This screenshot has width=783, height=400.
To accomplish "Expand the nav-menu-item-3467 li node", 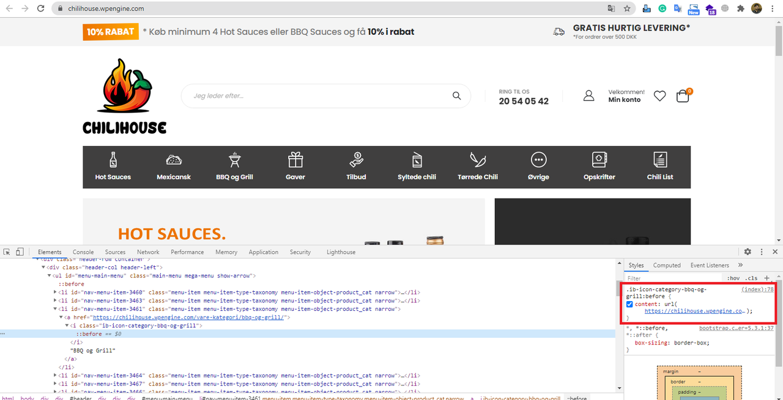I will click(x=56, y=384).
